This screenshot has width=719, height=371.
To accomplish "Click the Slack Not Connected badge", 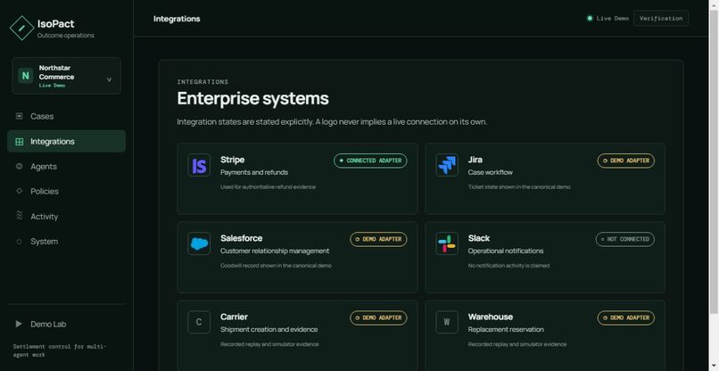I will click(x=625, y=239).
